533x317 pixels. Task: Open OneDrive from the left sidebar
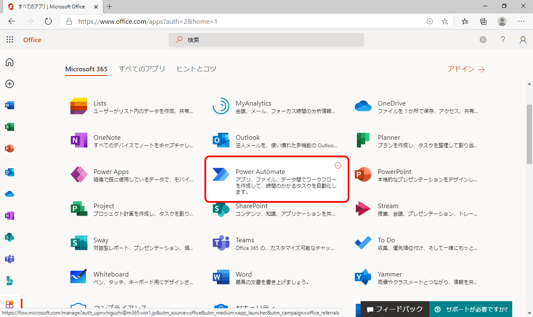(x=10, y=194)
